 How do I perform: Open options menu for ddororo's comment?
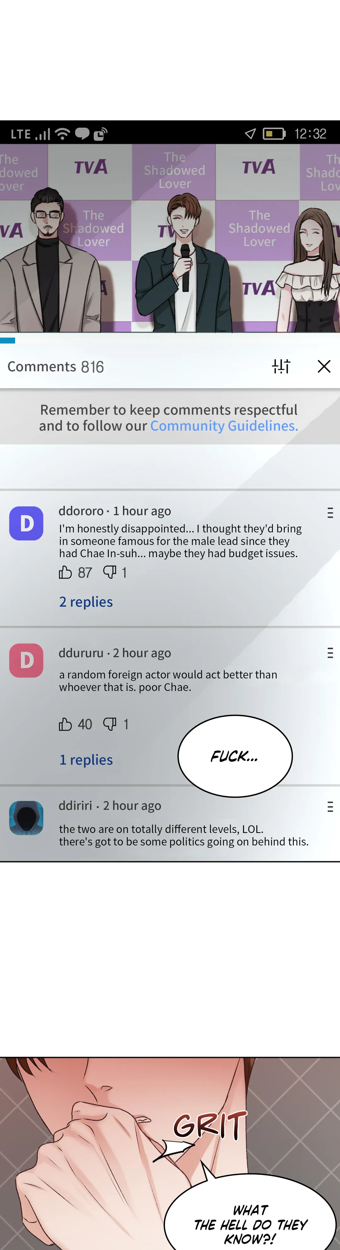(330, 513)
